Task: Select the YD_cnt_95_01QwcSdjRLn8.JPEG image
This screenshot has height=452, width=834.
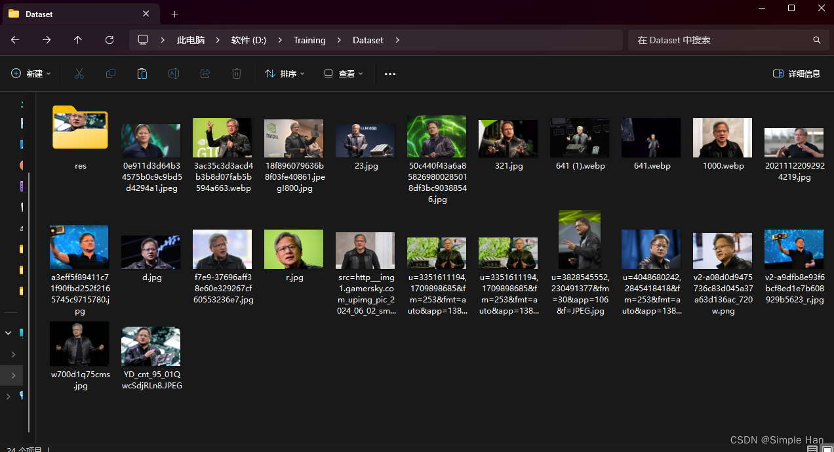Action: [x=151, y=358]
